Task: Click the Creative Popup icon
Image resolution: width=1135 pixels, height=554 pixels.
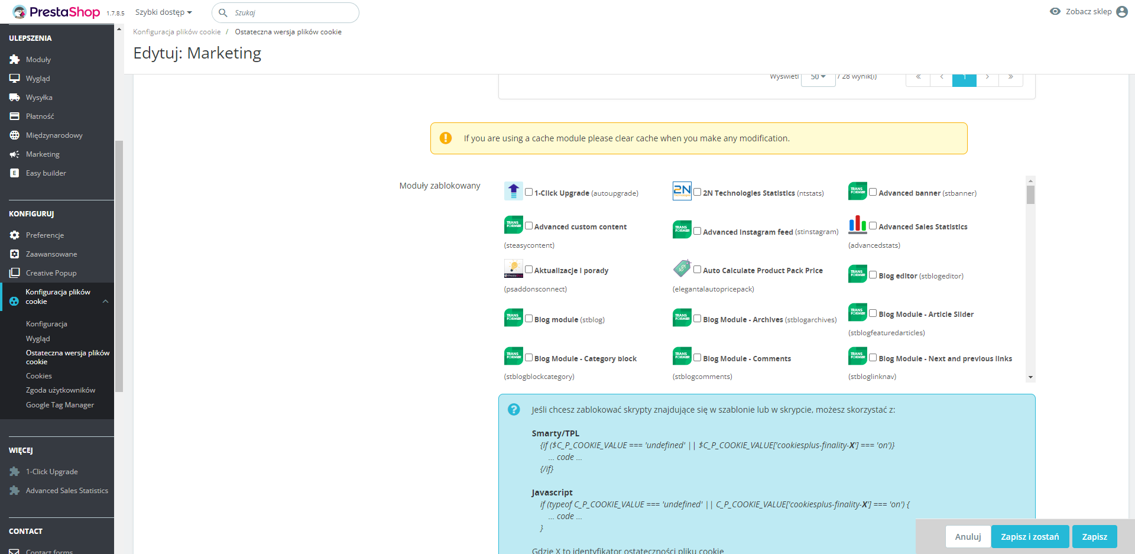Action: [x=15, y=273]
